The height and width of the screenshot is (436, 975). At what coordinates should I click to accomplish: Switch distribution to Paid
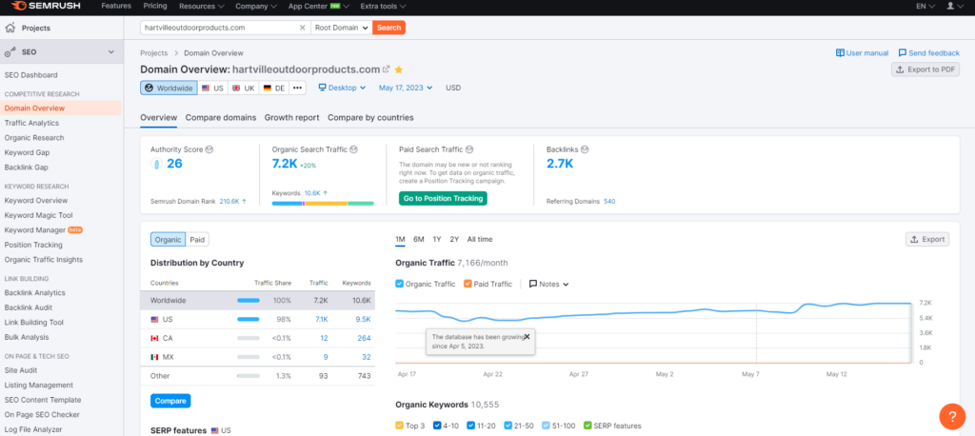point(197,240)
